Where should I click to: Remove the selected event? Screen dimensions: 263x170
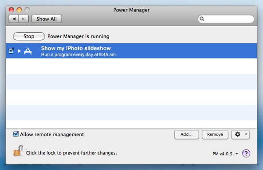tap(215, 135)
